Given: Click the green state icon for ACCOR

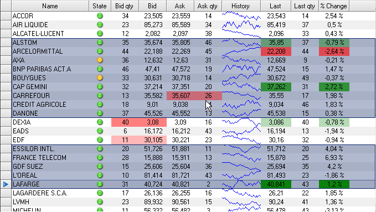Looking at the screenshot, I should (x=100, y=16).
